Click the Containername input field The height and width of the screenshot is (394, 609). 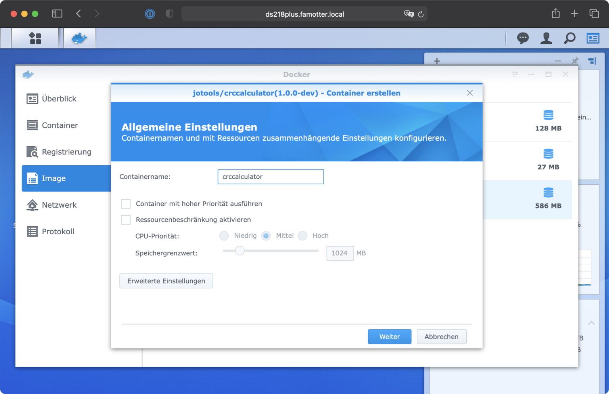tap(270, 177)
